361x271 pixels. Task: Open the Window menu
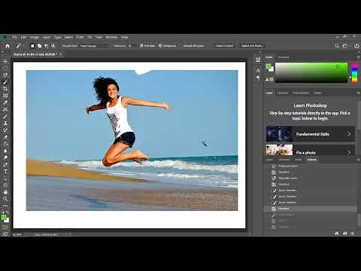tap(111, 37)
